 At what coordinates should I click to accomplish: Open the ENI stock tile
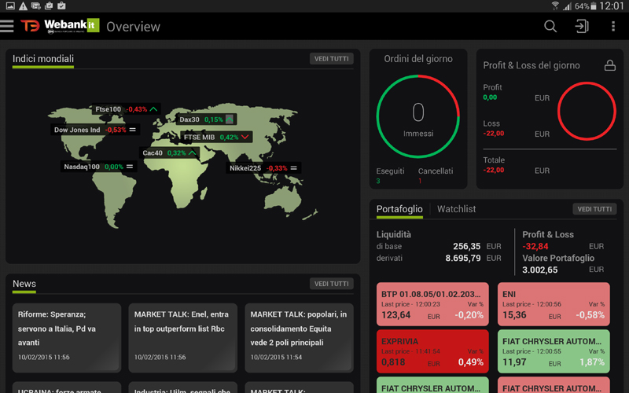[x=554, y=305]
